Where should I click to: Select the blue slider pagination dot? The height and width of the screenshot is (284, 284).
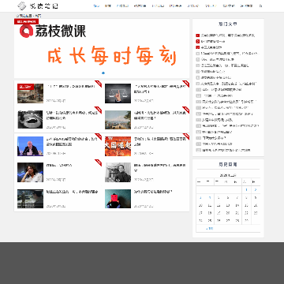(103, 73)
